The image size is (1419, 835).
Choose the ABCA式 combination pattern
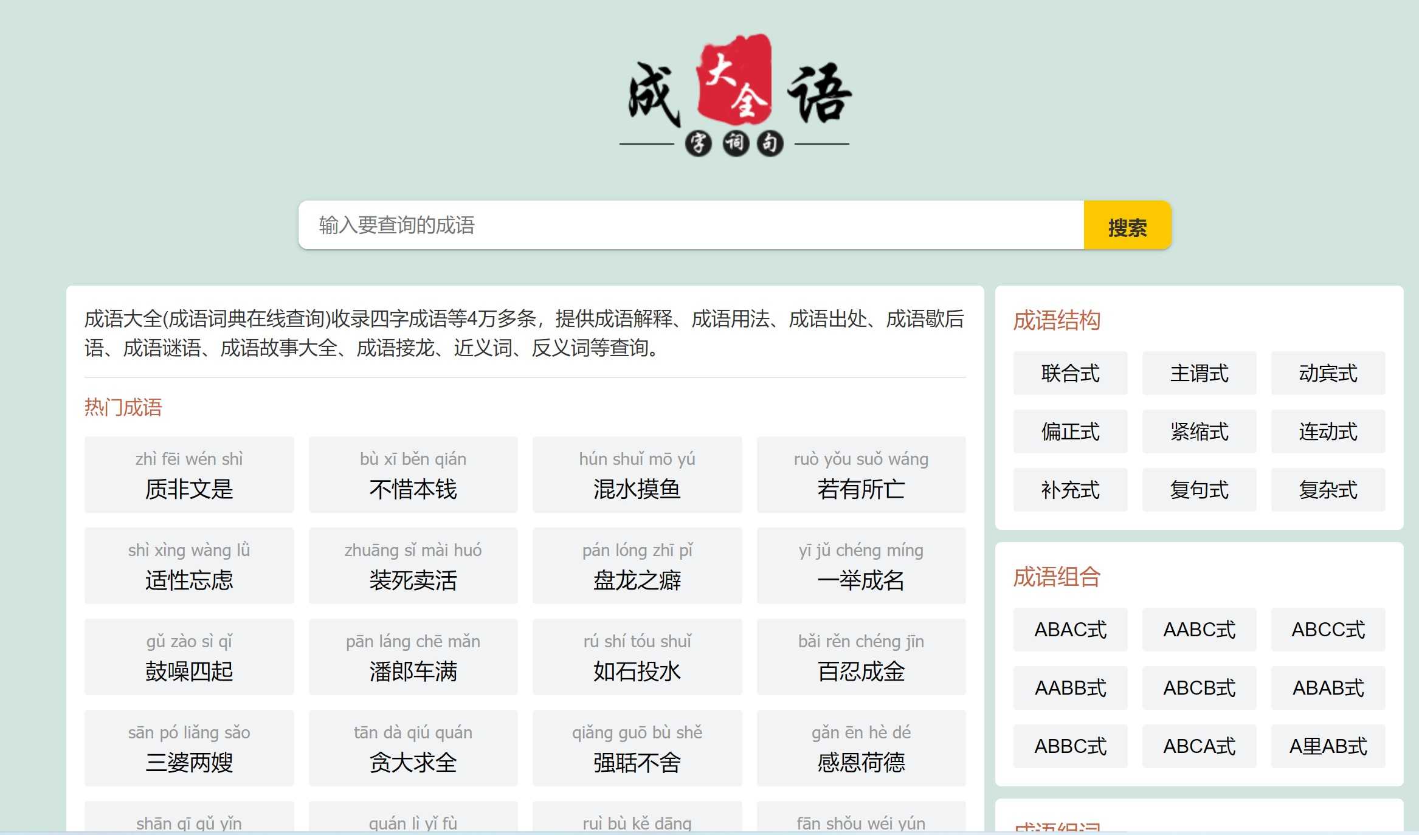pyautogui.click(x=1199, y=746)
